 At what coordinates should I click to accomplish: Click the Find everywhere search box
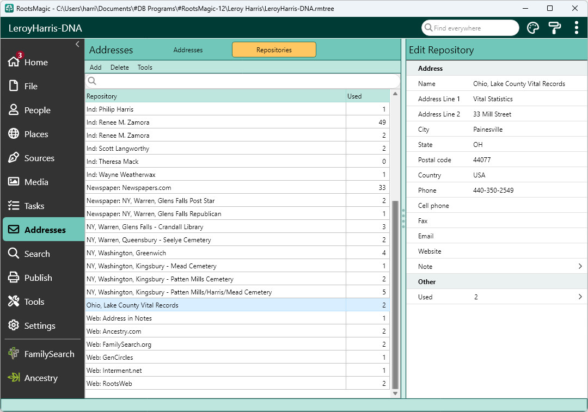point(470,28)
